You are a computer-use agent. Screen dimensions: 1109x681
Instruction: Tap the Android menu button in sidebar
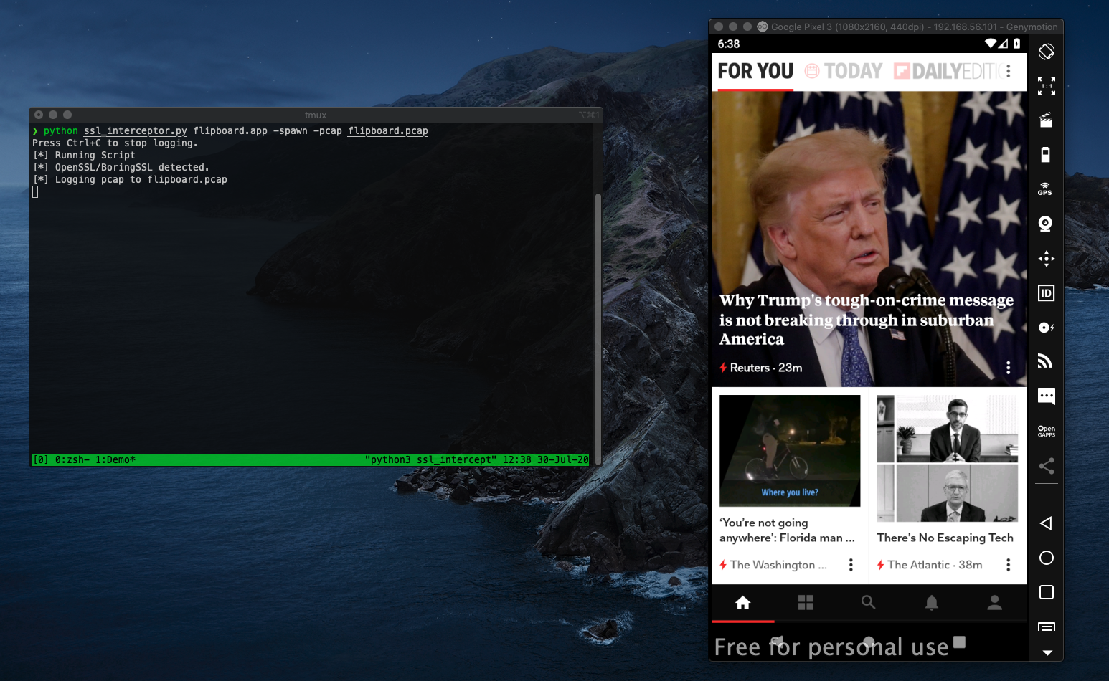1046,627
